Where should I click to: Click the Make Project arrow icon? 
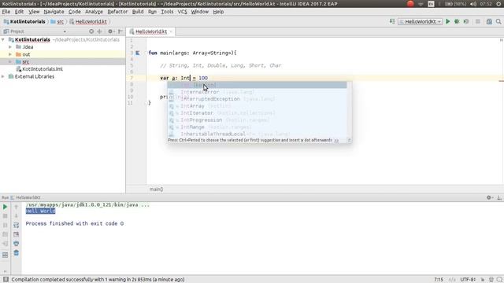(x=392, y=21)
